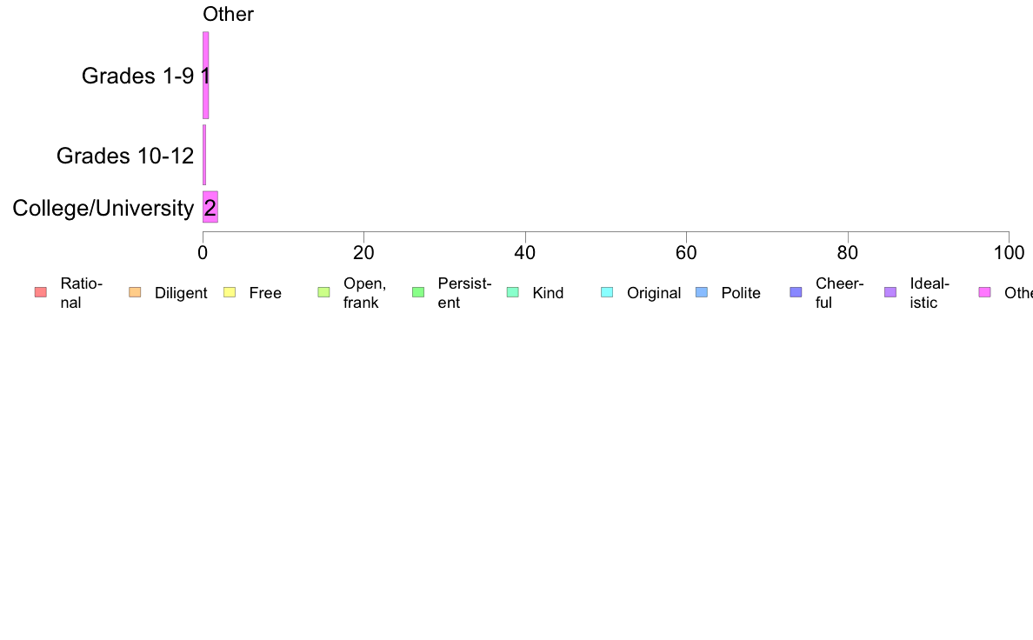Viewport: 1033px width, 640px height.
Task: Click the 100 tick on the x-axis
Action: 1008,252
